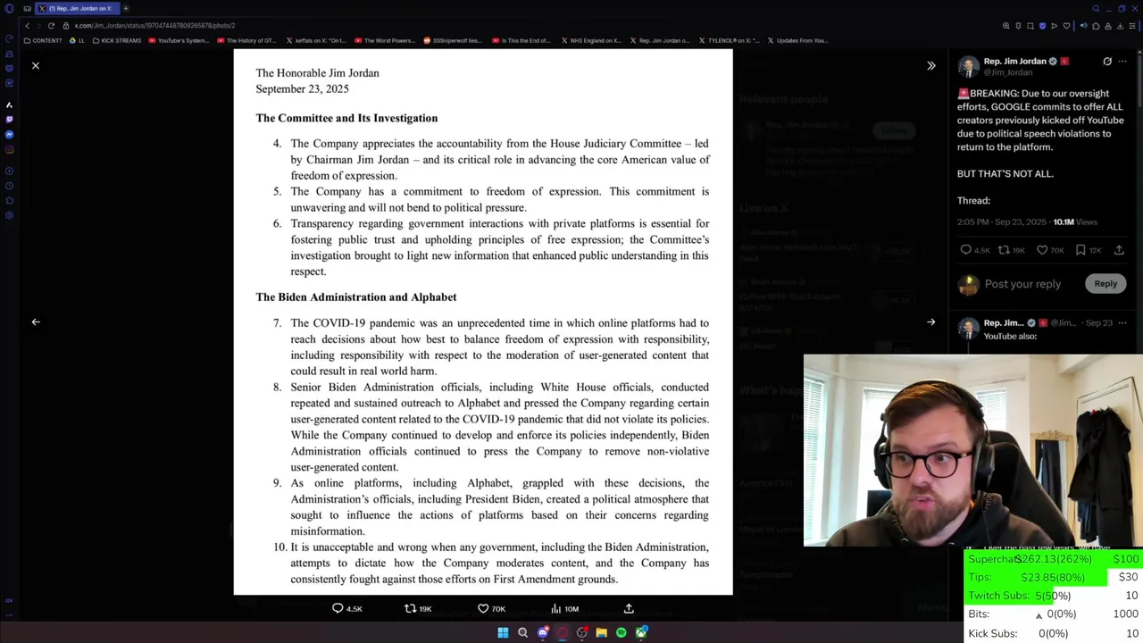Click the Reply button
1143x643 pixels.
coord(1105,284)
